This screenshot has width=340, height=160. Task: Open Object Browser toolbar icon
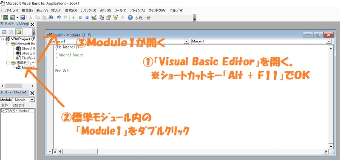[115, 17]
